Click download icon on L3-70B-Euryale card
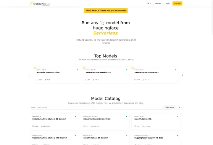Image resolution: width=213 pixels, height=145 pixels. [93, 80]
